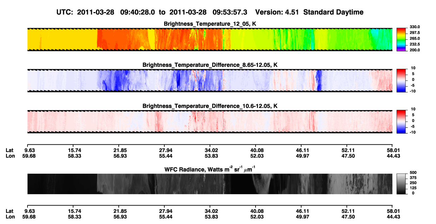Click the 'Brightness_Temperature_Difference_8.65-12.05, K' title
The image size is (436, 224).
(210, 65)
